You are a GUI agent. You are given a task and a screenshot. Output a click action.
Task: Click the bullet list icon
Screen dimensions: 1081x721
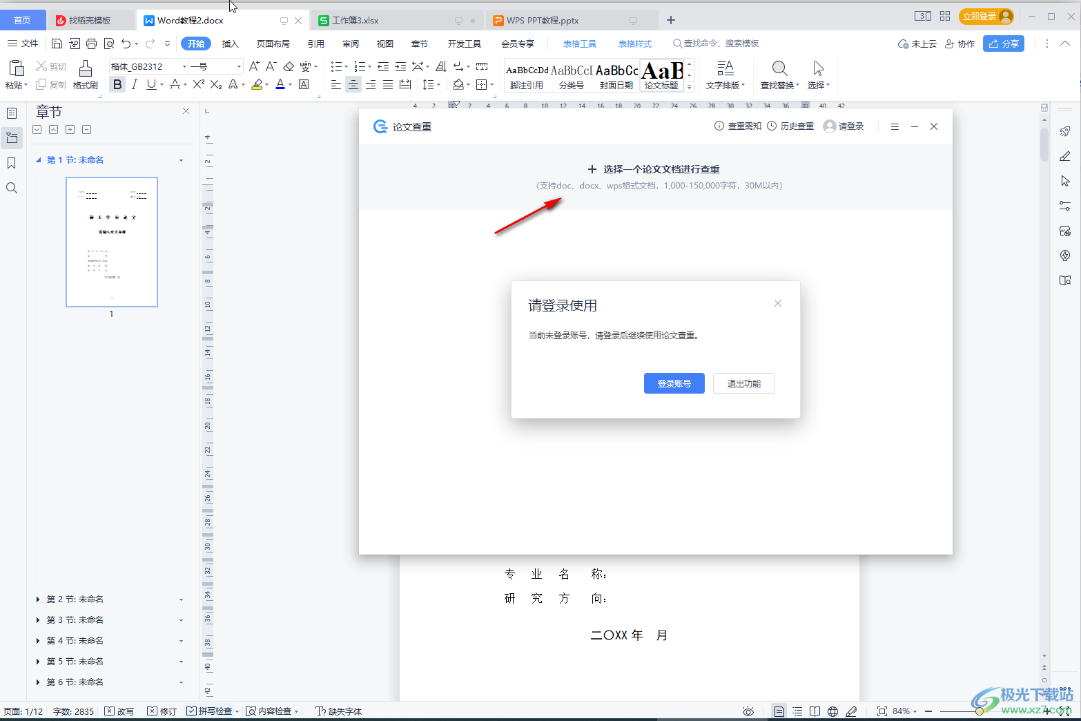pyautogui.click(x=335, y=66)
